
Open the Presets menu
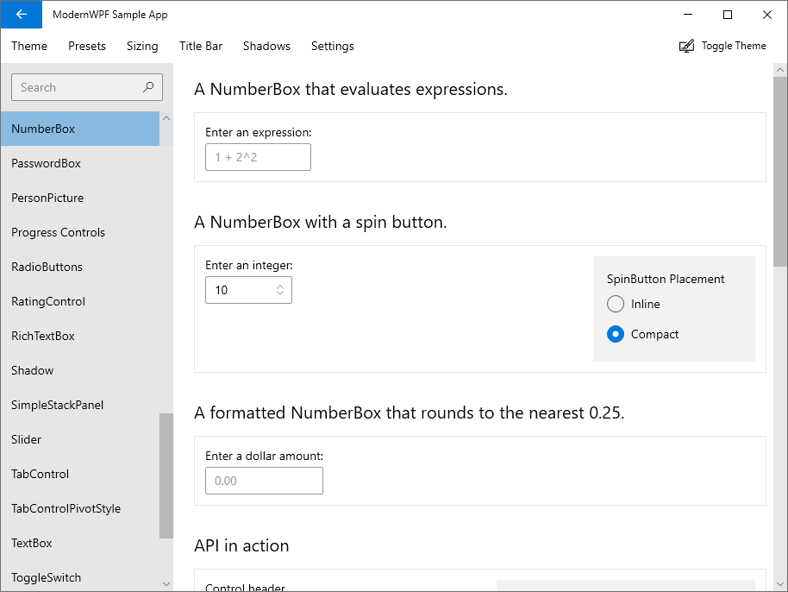point(86,46)
